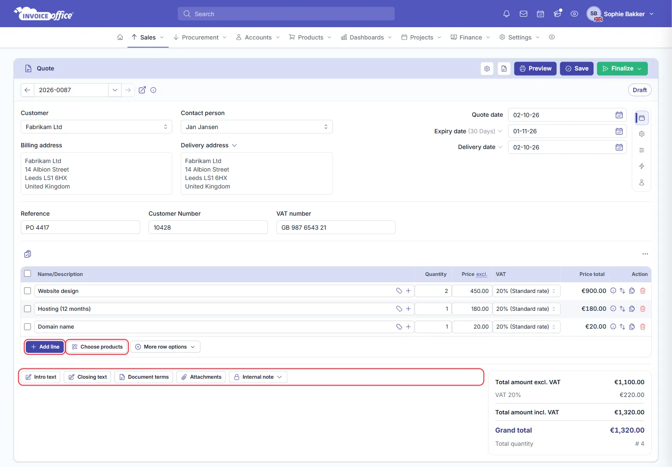The height and width of the screenshot is (467, 672).
Task: Click the top Search box
Action: pos(286,14)
